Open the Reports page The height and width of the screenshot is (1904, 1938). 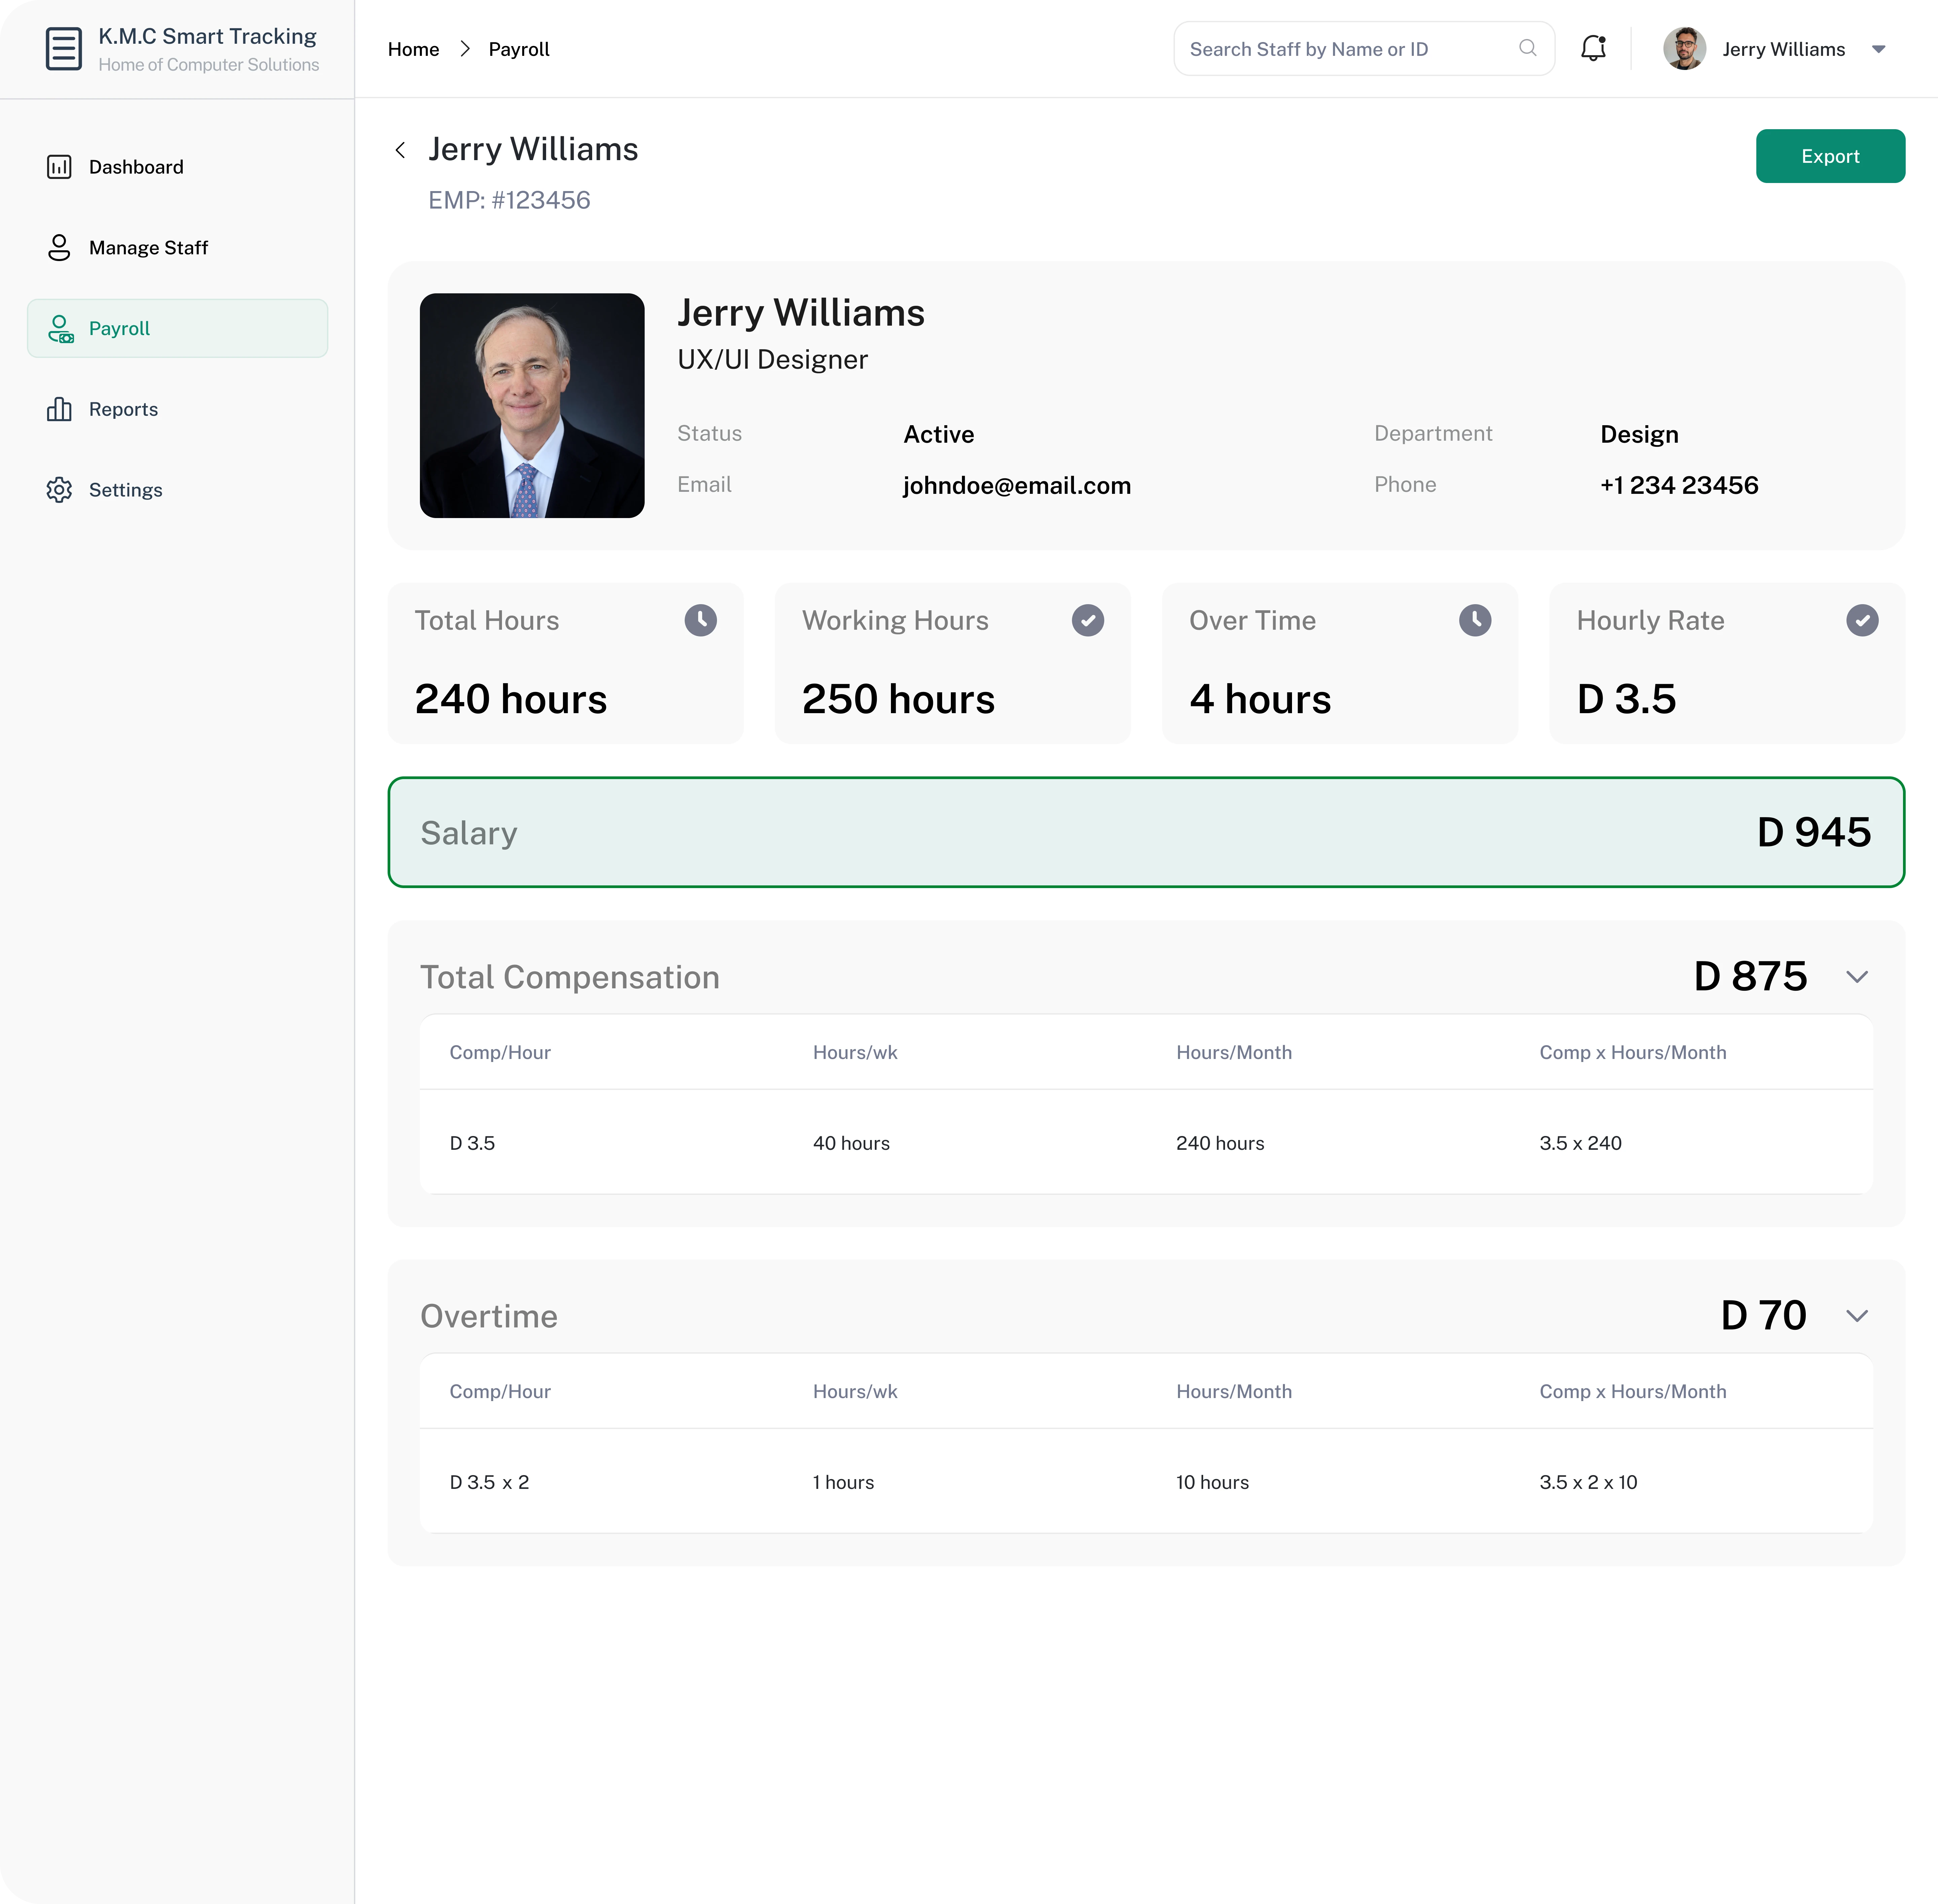tap(123, 409)
